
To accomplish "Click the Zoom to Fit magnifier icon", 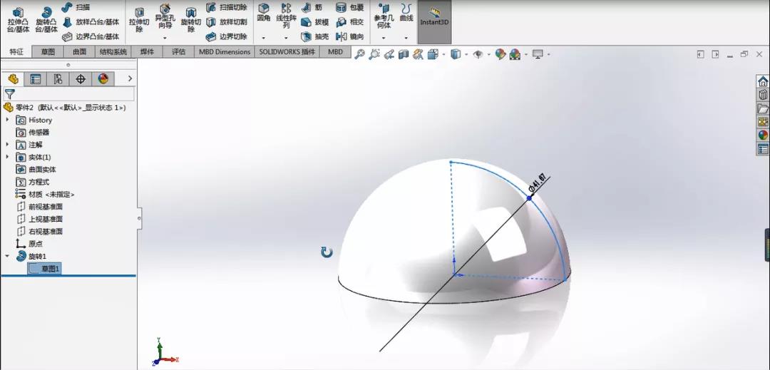I will point(360,54).
